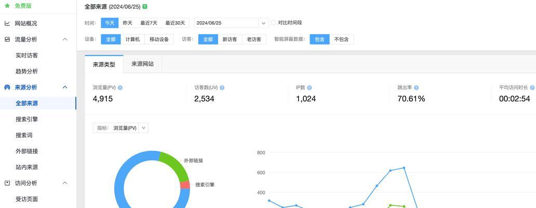The height and width of the screenshot is (208, 536).
Task: Click the green help badge next to the date title
Action: pos(145,6)
